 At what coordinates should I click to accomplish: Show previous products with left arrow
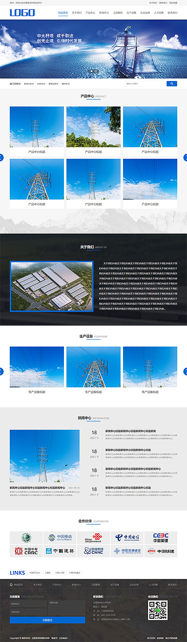pyautogui.click(x=1, y=157)
